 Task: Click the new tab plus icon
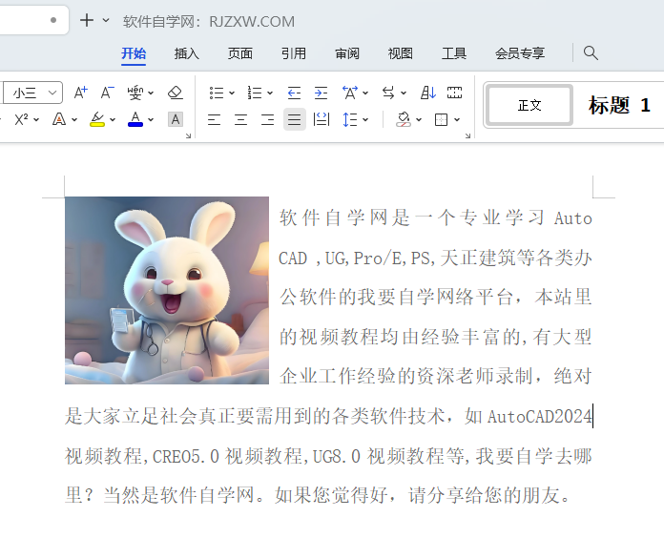point(87,20)
